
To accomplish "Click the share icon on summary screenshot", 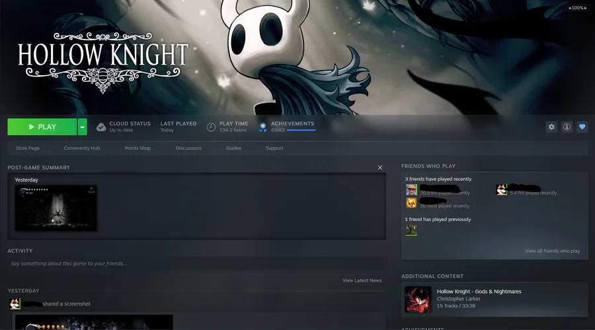I will (x=91, y=189).
